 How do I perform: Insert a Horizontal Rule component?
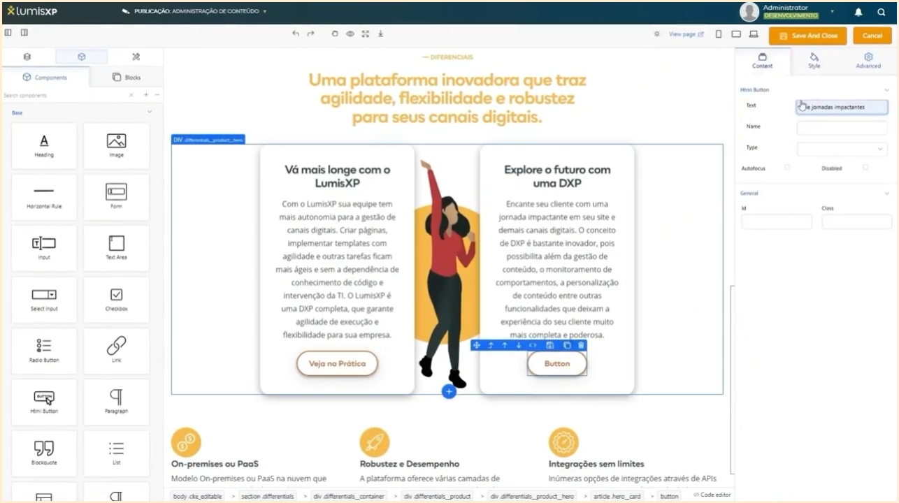[44, 197]
